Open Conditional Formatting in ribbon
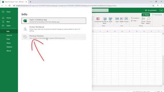The width and height of the screenshot is (164, 92). click(98, 20)
